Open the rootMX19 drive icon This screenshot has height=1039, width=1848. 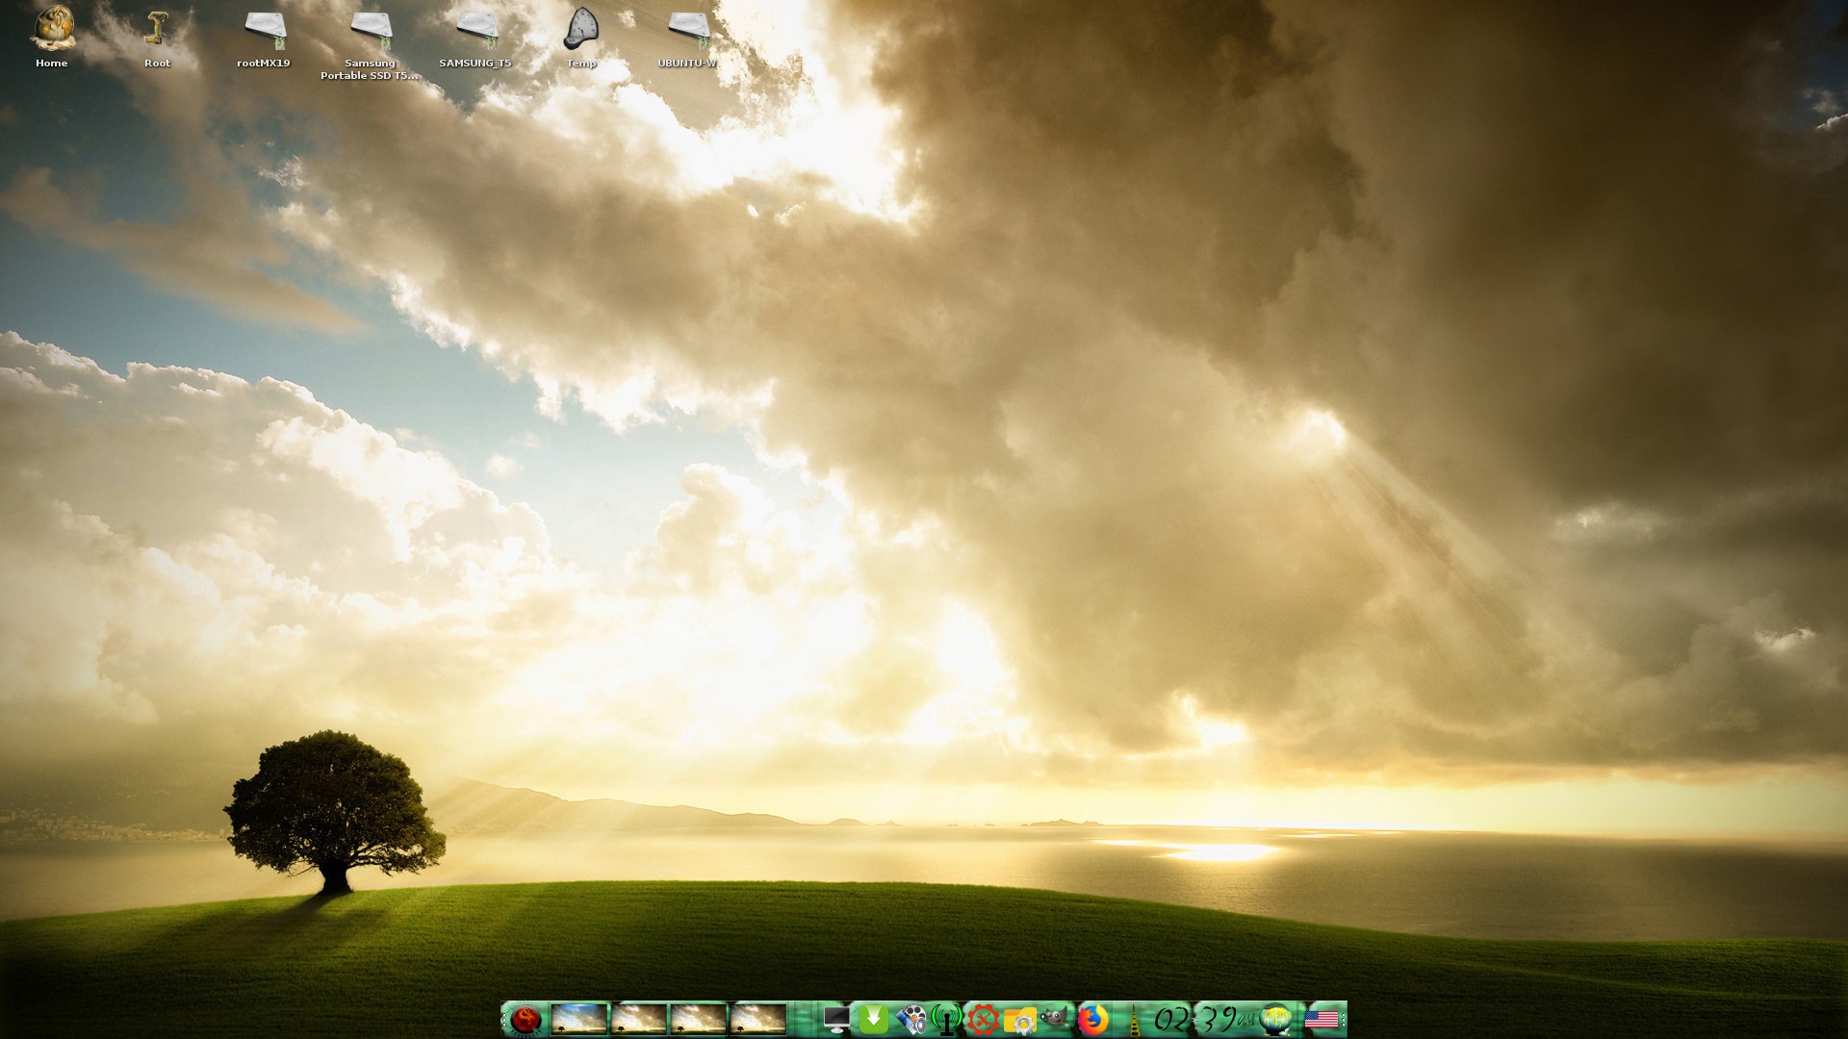tap(264, 29)
